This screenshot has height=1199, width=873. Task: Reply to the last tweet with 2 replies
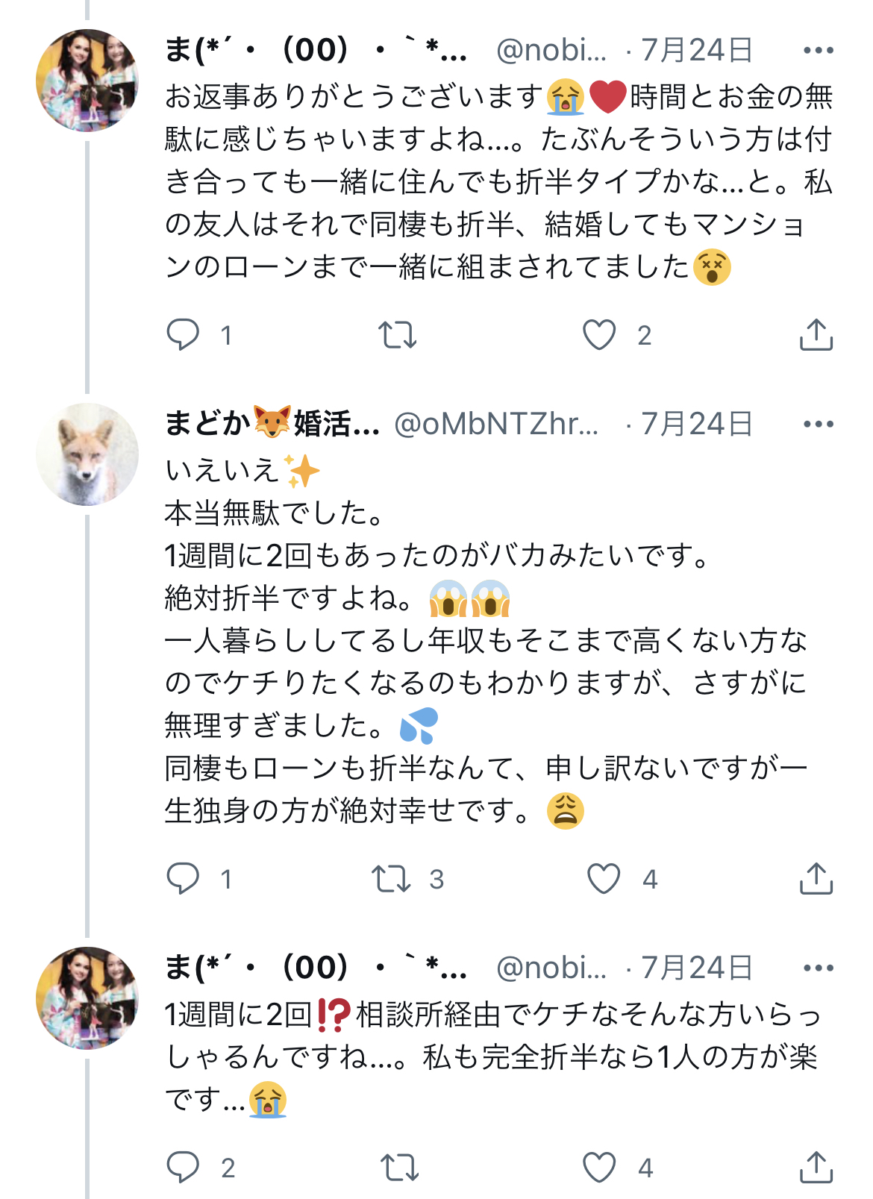[x=183, y=1167]
